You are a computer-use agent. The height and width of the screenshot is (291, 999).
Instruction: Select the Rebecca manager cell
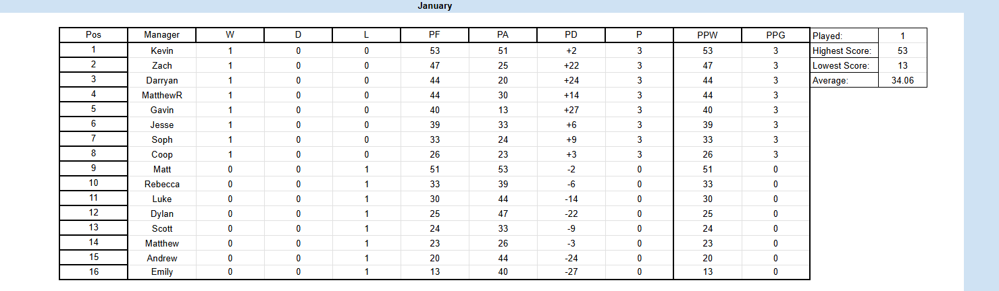point(162,184)
